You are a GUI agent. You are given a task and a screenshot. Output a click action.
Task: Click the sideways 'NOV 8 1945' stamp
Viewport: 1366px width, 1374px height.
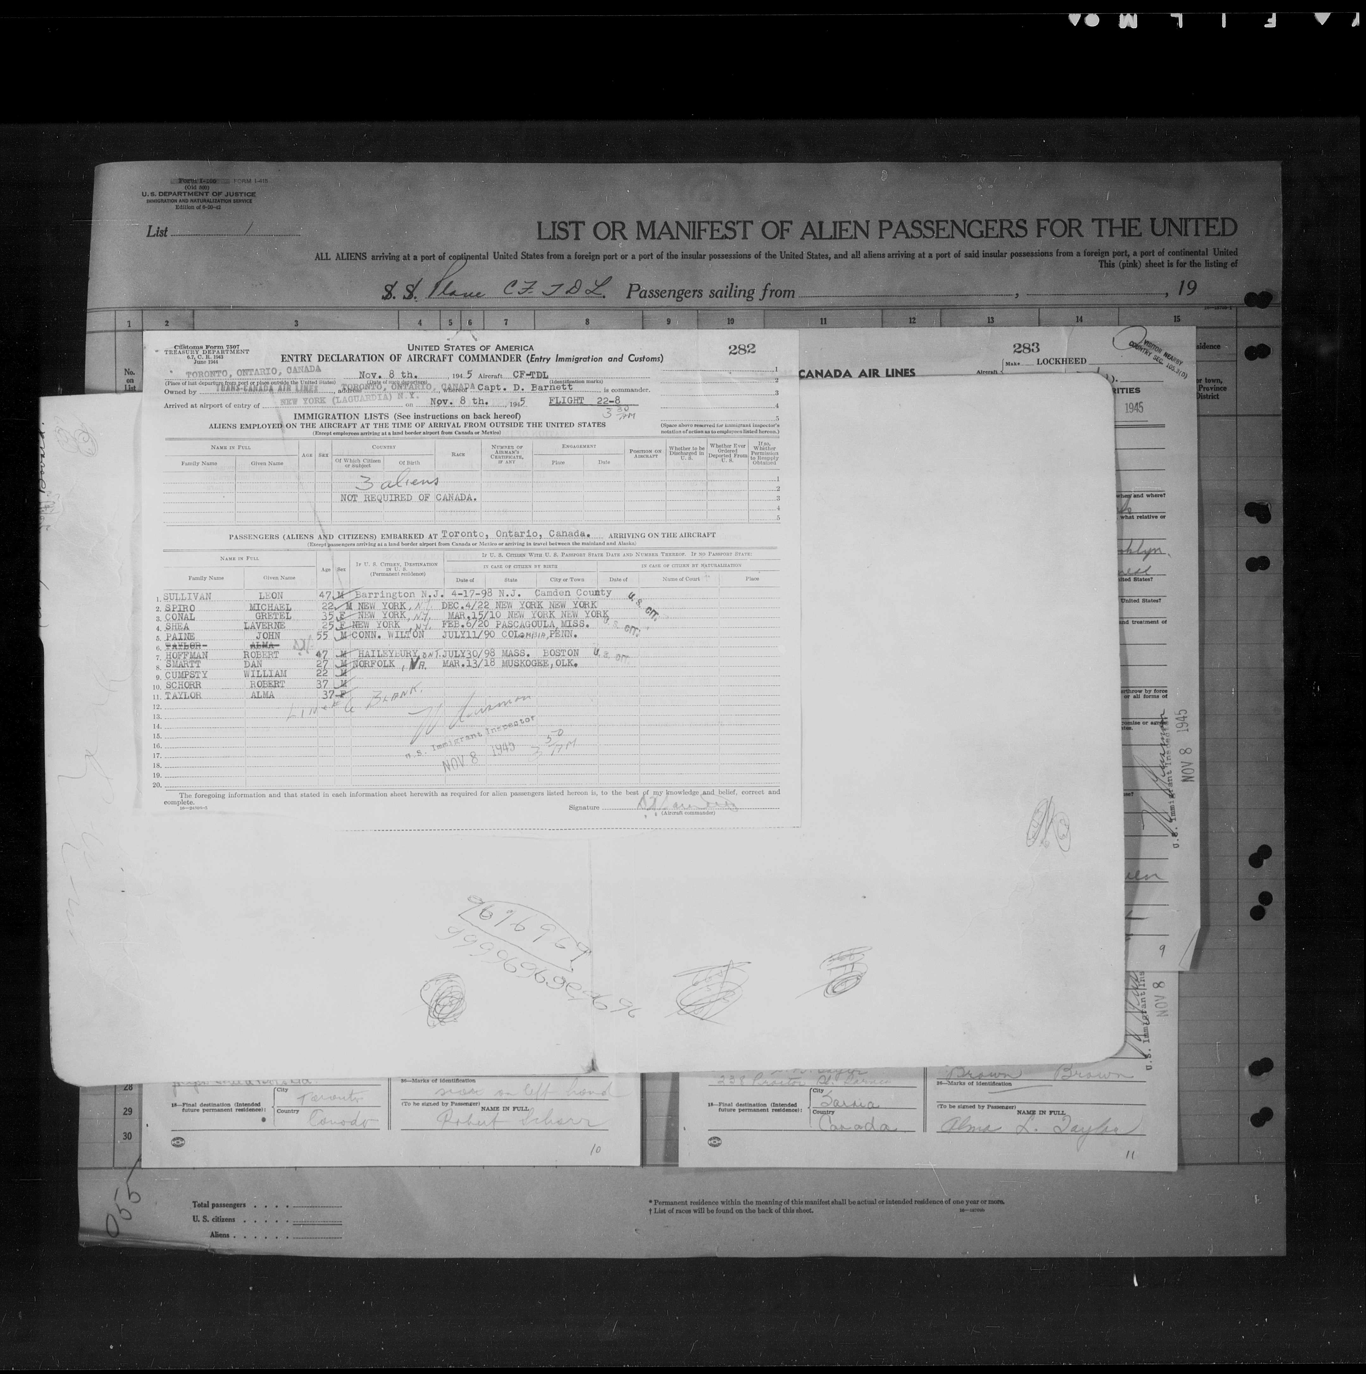click(1187, 745)
